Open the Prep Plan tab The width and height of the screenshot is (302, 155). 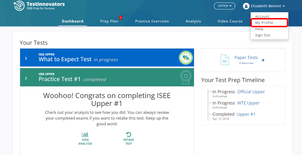[x=109, y=21]
